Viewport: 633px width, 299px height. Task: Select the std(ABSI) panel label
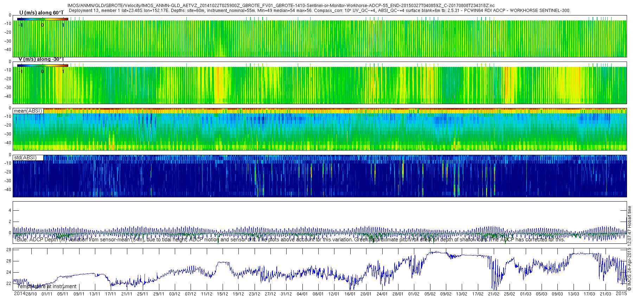point(28,158)
